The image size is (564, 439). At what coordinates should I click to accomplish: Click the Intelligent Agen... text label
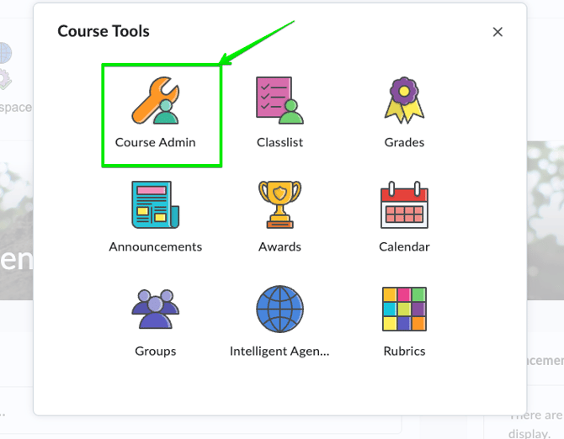tap(279, 351)
